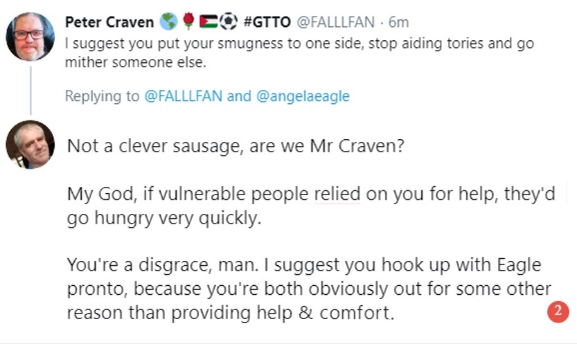Open the @angelaeagle mention link
577x344 pixels.
pyautogui.click(x=303, y=96)
